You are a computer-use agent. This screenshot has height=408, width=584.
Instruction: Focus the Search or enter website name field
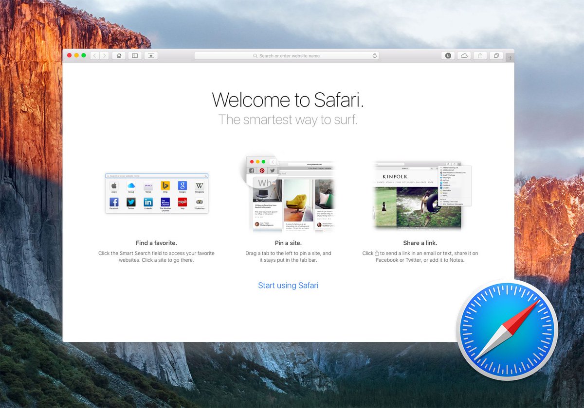point(287,56)
